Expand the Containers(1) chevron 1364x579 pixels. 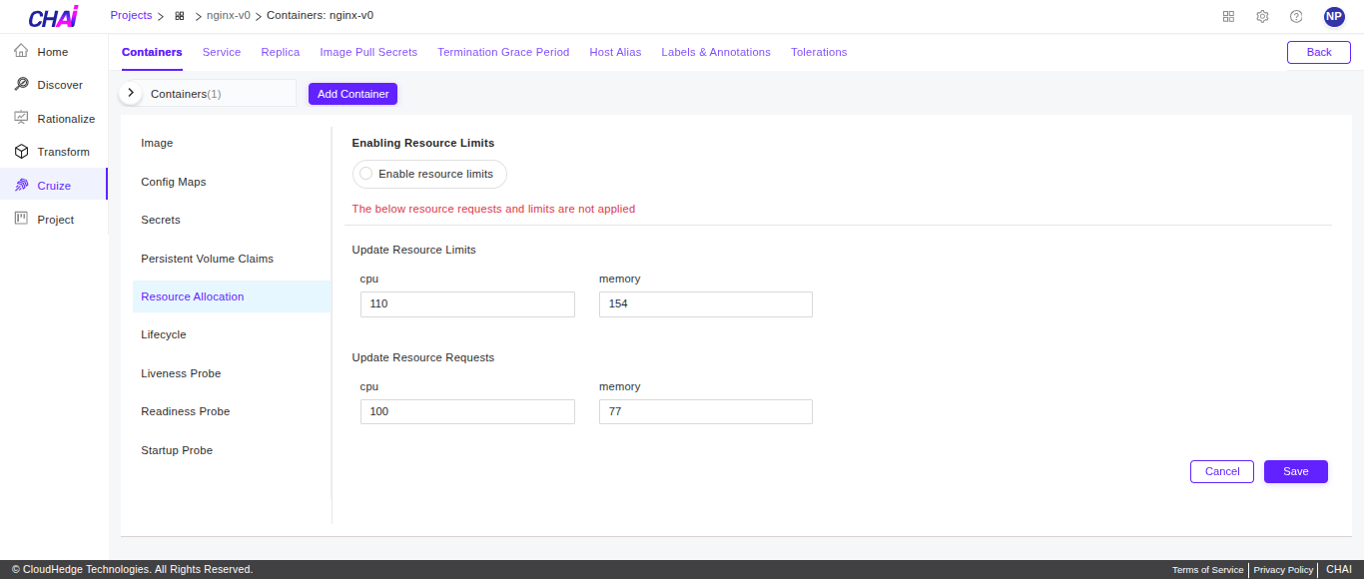[131, 93]
